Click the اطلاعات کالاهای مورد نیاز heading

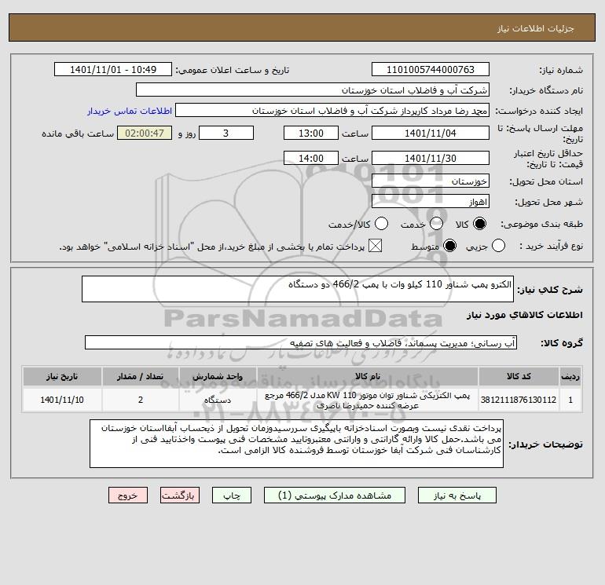coord(525,315)
